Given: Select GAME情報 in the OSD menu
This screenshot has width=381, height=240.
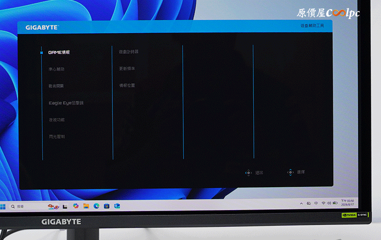Looking at the screenshot, I should [x=59, y=52].
